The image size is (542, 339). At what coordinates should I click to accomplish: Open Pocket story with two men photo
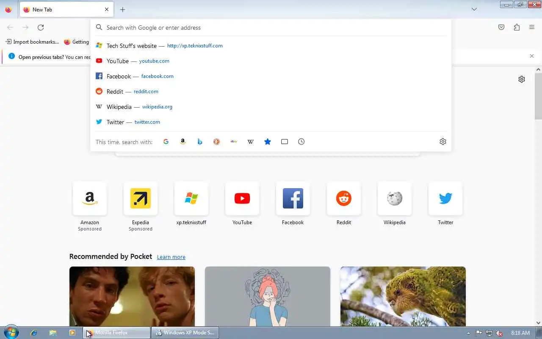[x=132, y=296]
